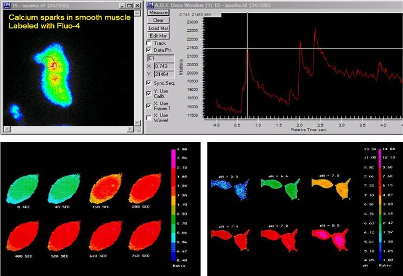
Task: Uncheck the Data.Ptr. checkbox
Action: point(149,50)
